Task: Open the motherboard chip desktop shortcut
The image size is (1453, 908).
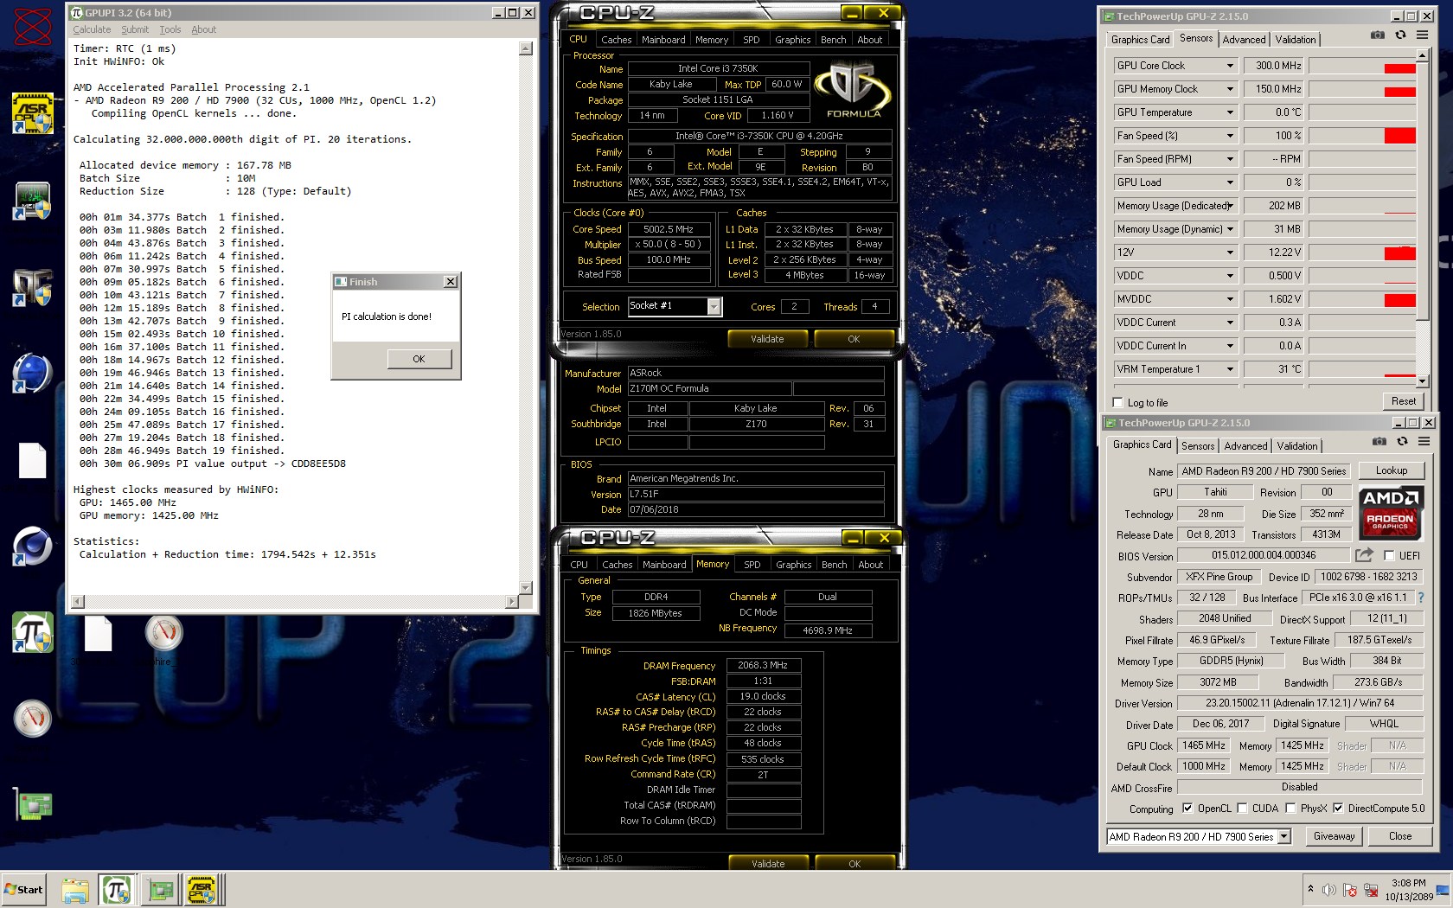Action: [33, 201]
